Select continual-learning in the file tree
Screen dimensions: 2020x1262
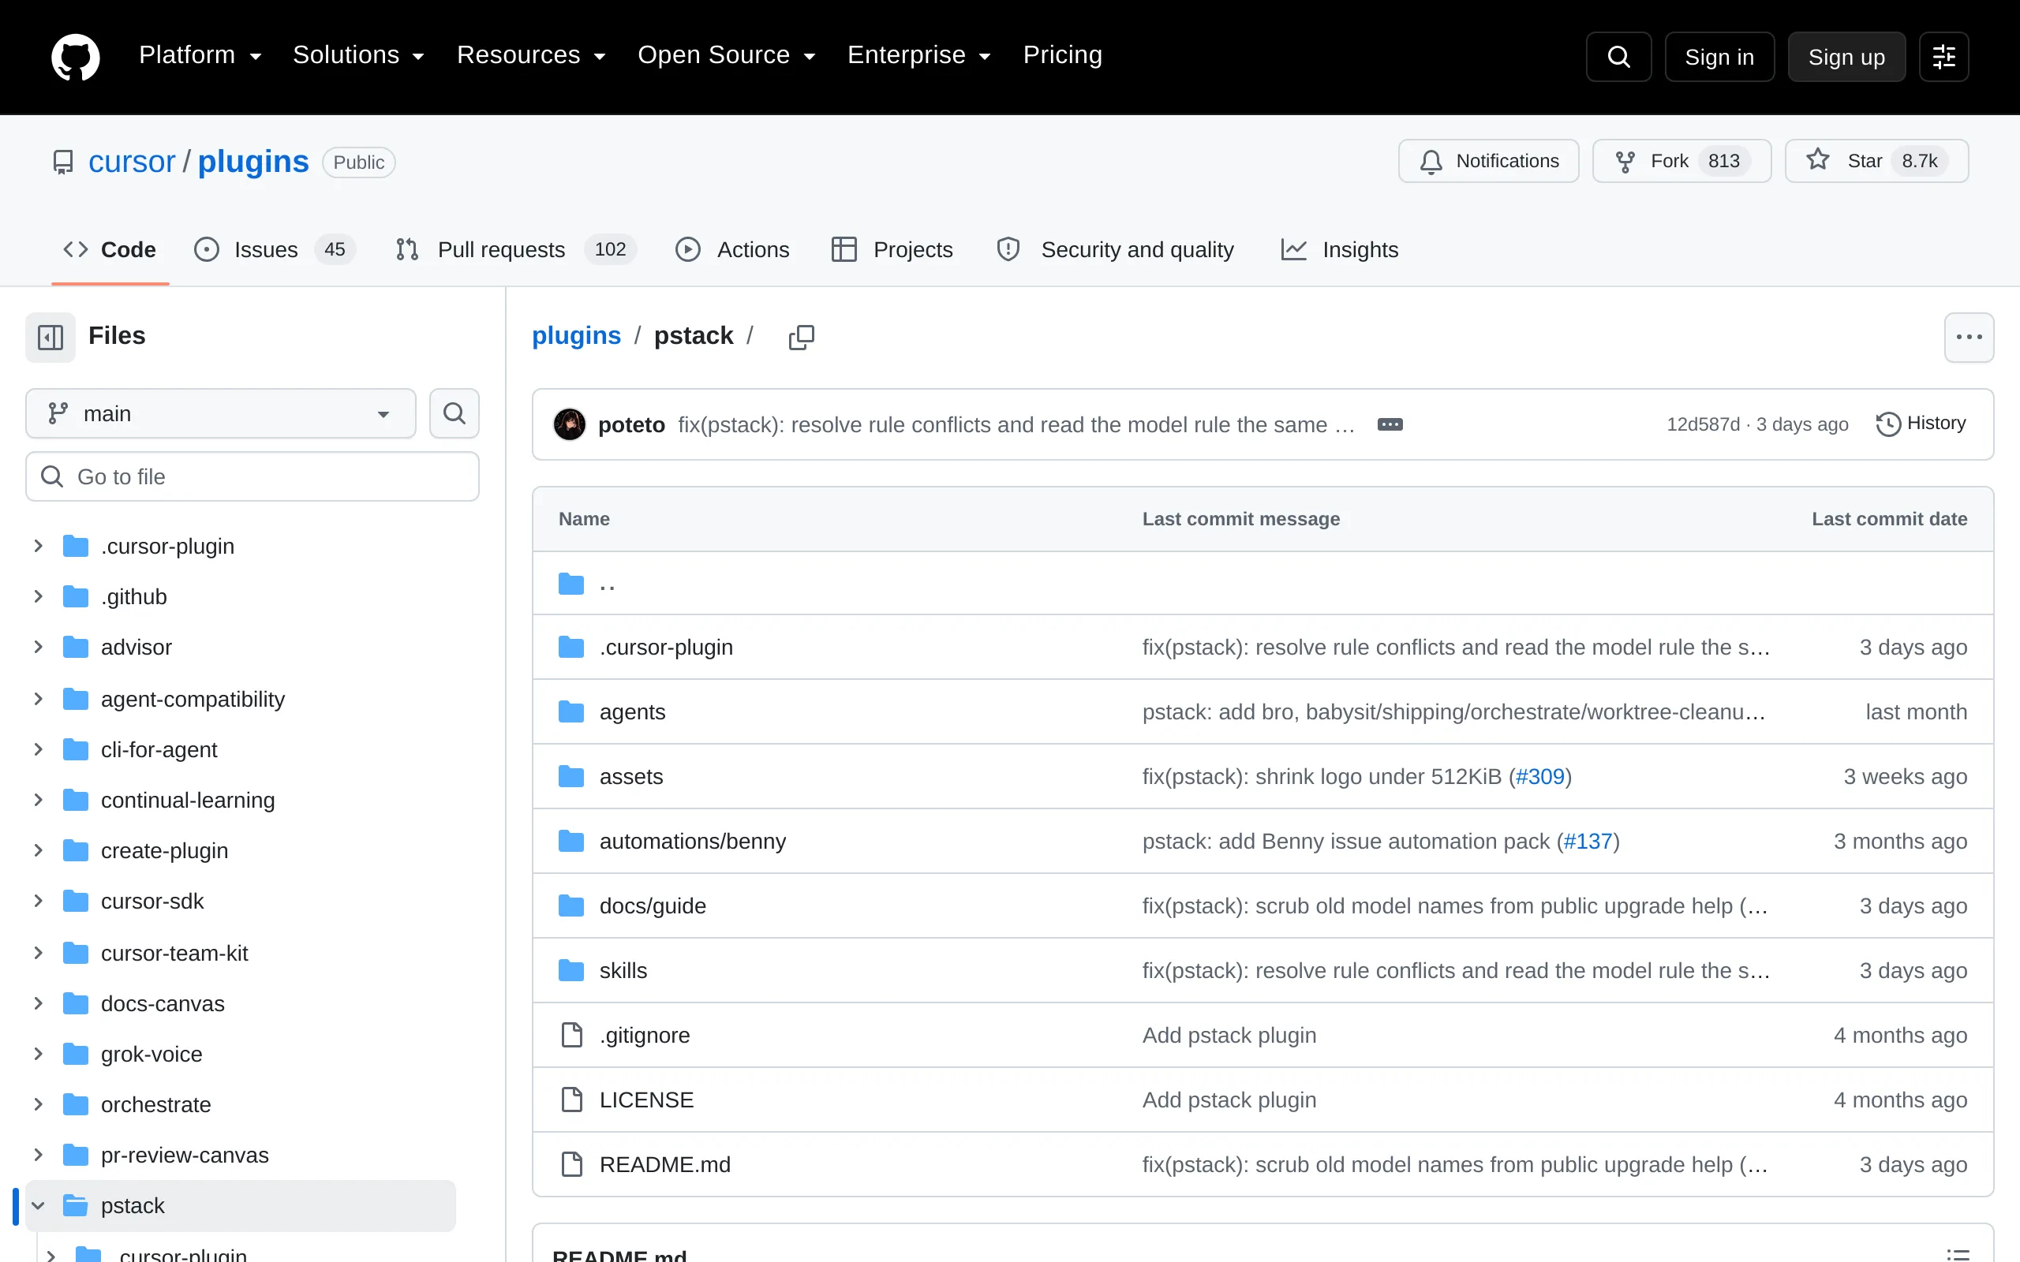[x=188, y=801]
